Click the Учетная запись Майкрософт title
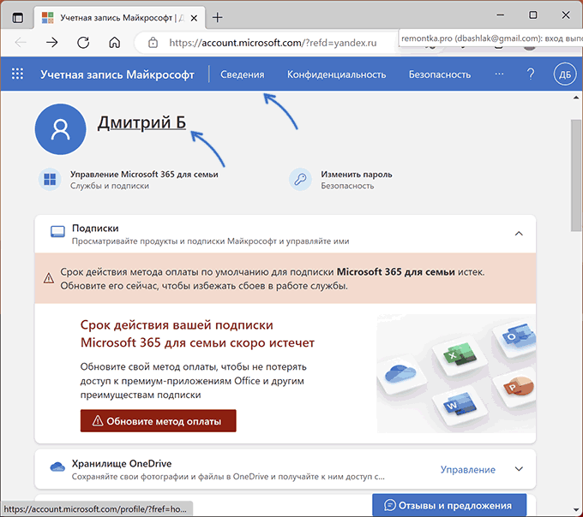Viewport: 583px width, 517px height. coord(117,74)
